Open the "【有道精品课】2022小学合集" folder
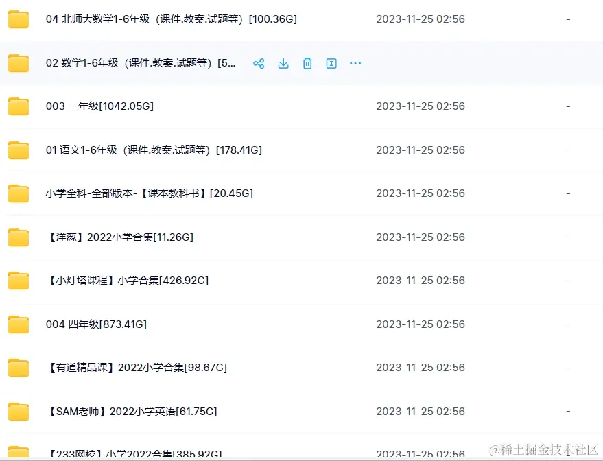Viewport: 603px width, 461px height. coord(137,367)
